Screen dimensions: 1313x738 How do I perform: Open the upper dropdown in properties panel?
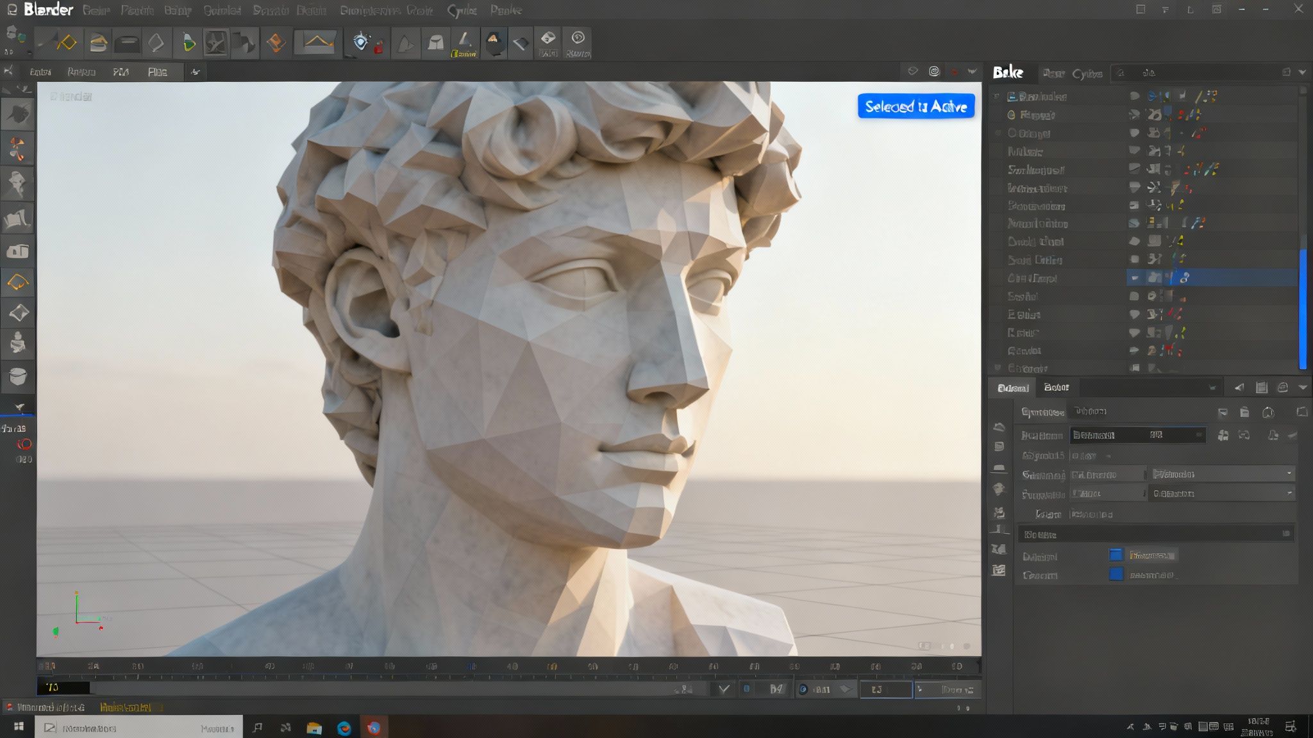tap(1223, 474)
